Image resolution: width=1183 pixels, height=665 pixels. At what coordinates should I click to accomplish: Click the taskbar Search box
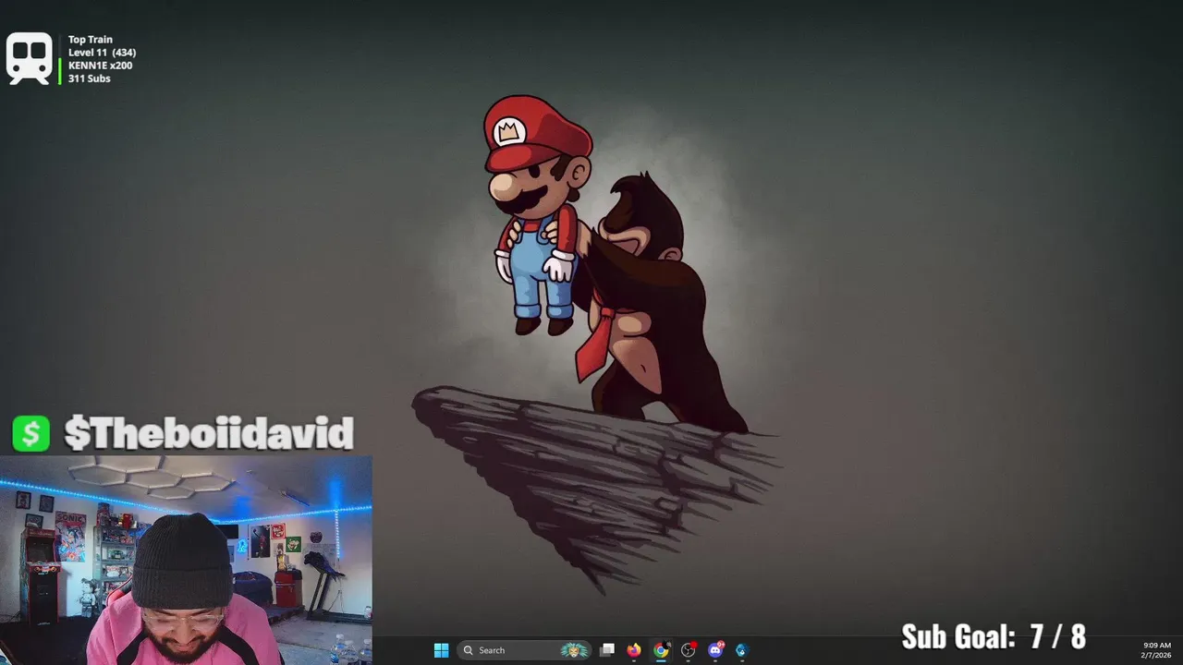pyautogui.click(x=524, y=650)
